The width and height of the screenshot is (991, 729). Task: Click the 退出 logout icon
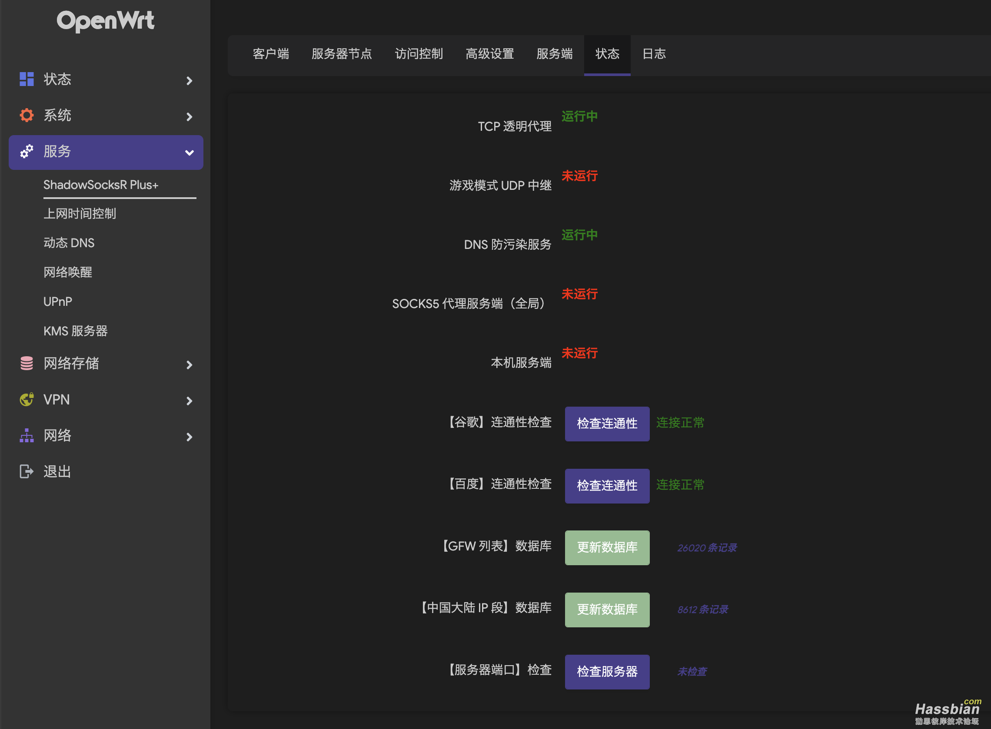point(27,472)
